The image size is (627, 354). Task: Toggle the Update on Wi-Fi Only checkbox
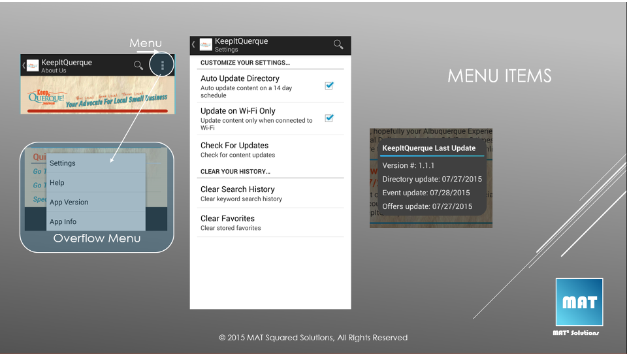pos(329,118)
